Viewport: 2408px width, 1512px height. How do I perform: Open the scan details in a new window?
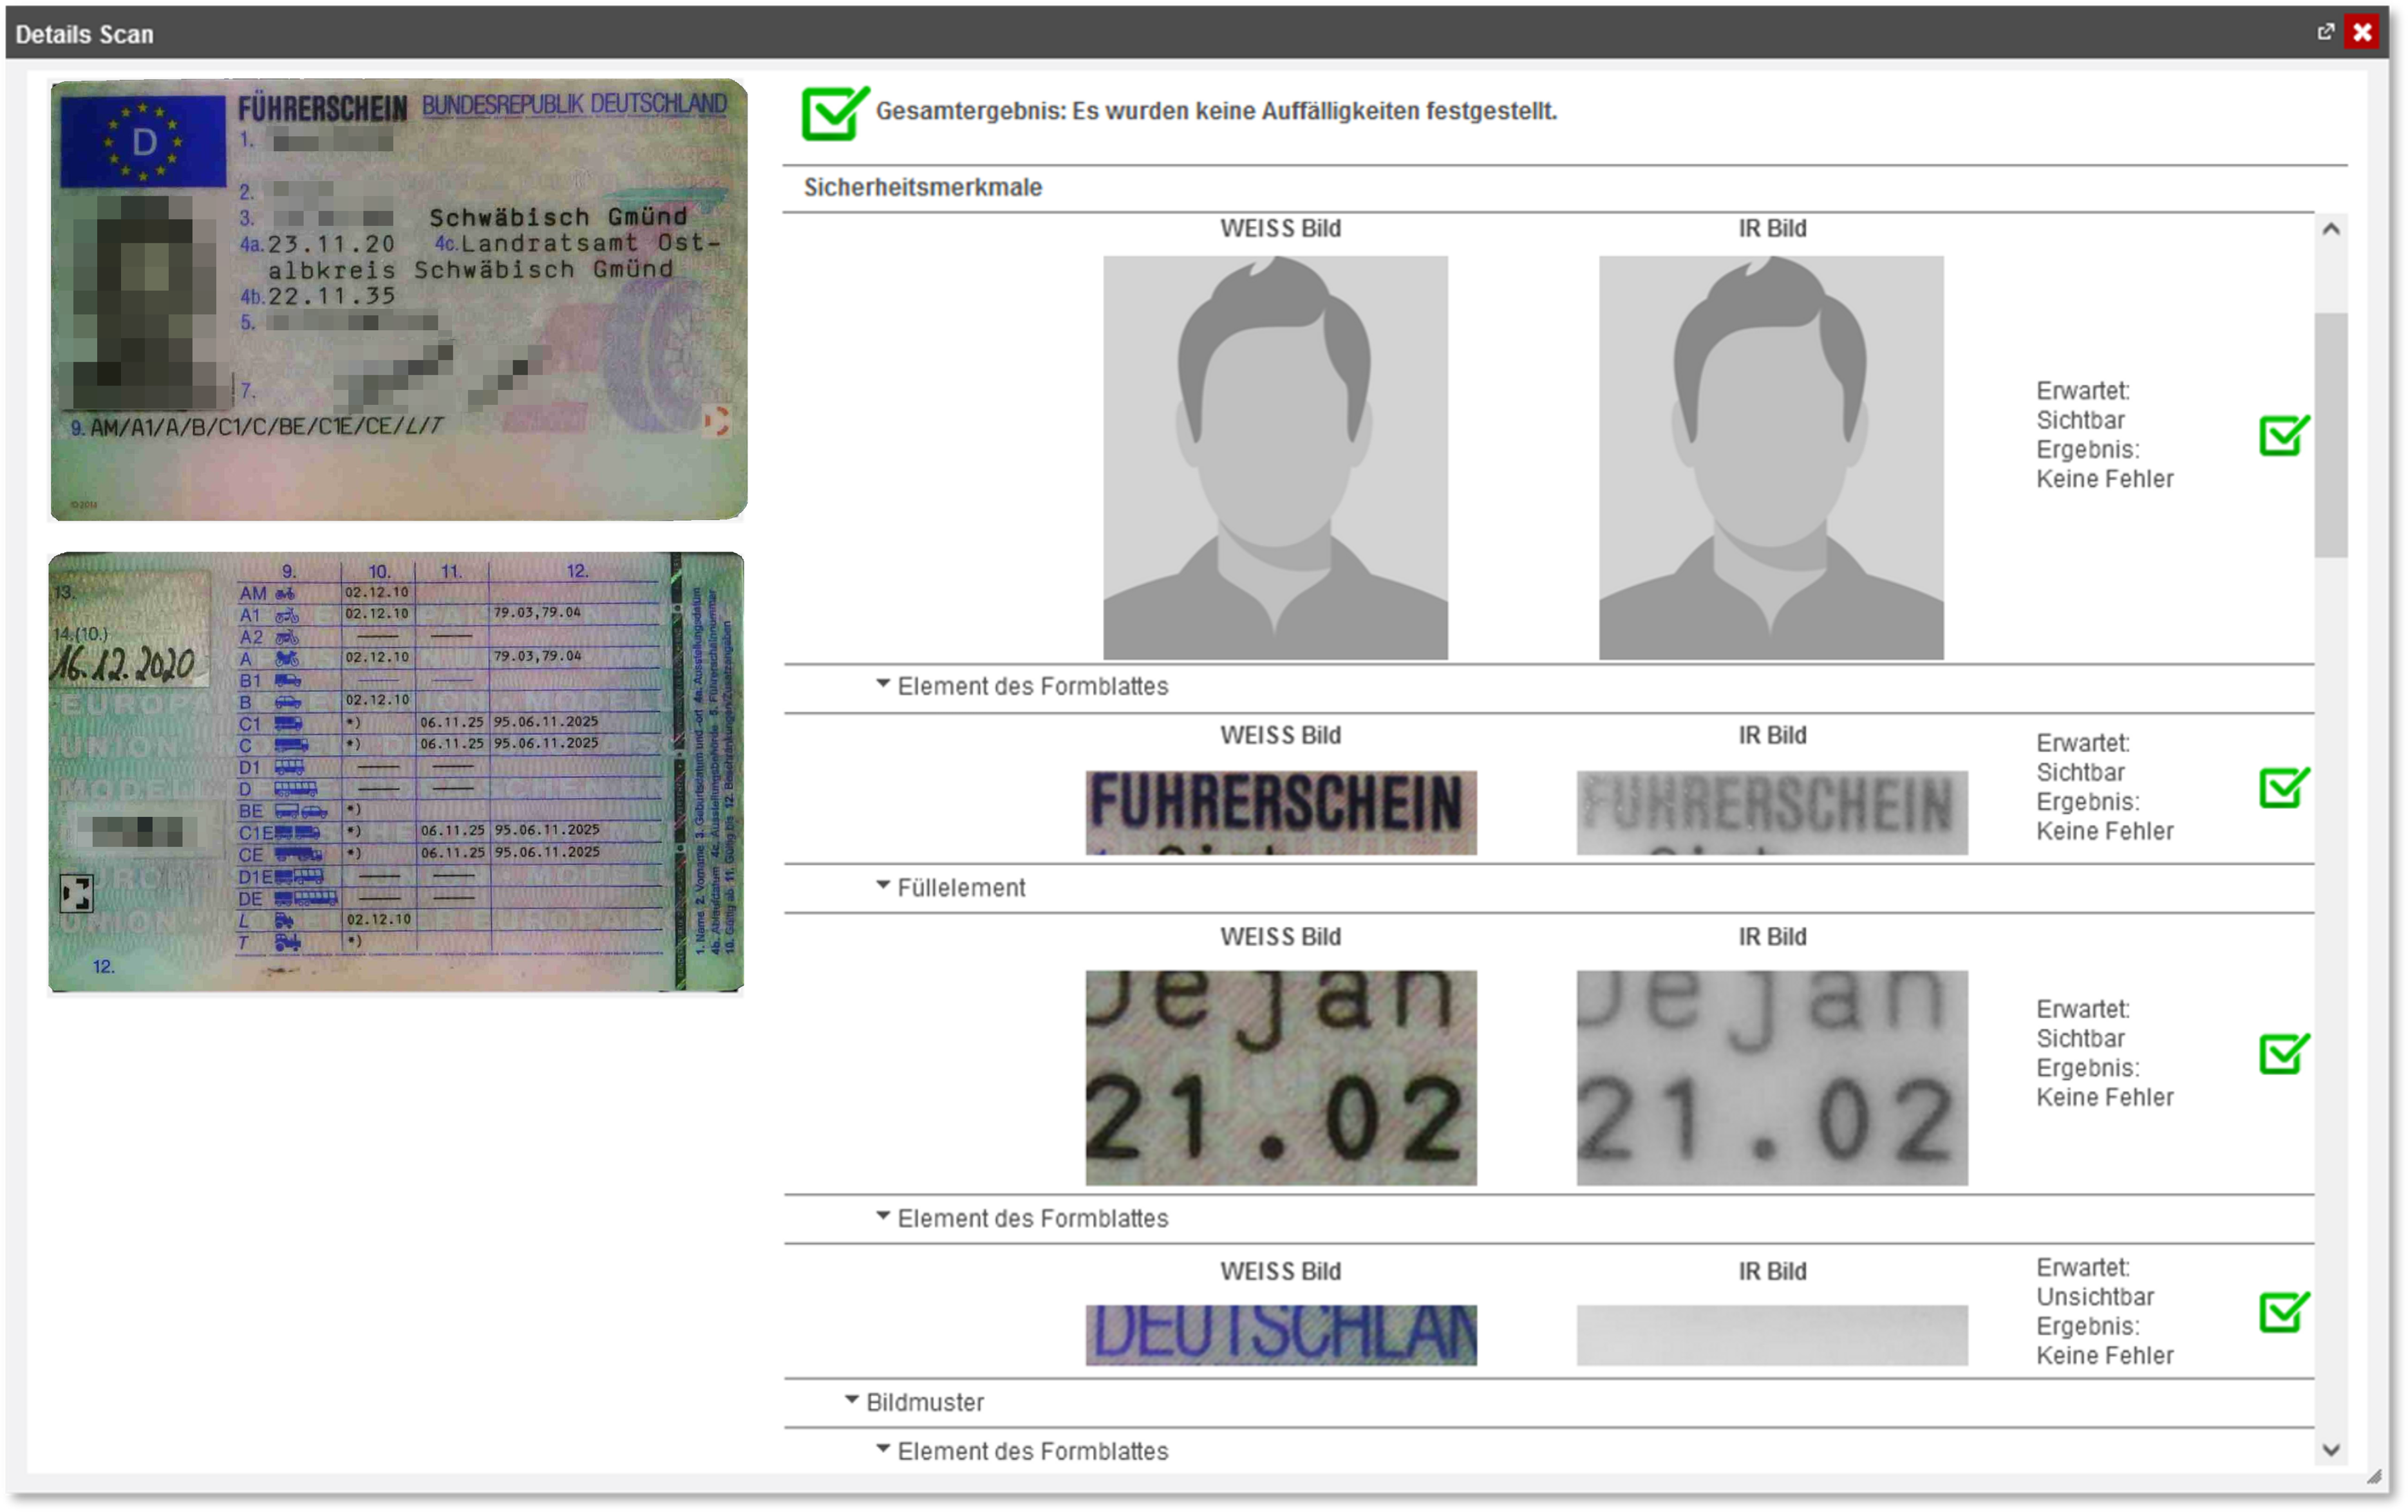pyautogui.click(x=2326, y=32)
